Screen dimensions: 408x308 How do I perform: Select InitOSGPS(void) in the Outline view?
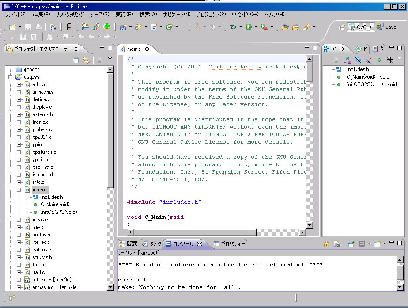pyautogui.click(x=371, y=84)
